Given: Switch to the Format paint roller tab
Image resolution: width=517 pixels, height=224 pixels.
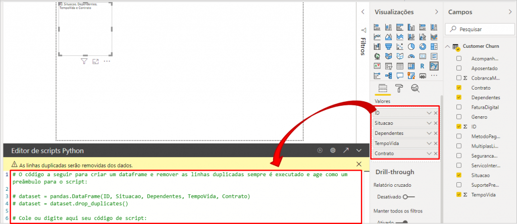Looking at the screenshot, I should point(399,89).
